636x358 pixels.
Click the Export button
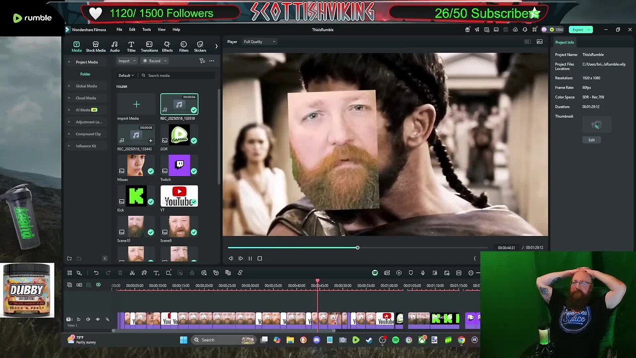pyautogui.click(x=577, y=30)
